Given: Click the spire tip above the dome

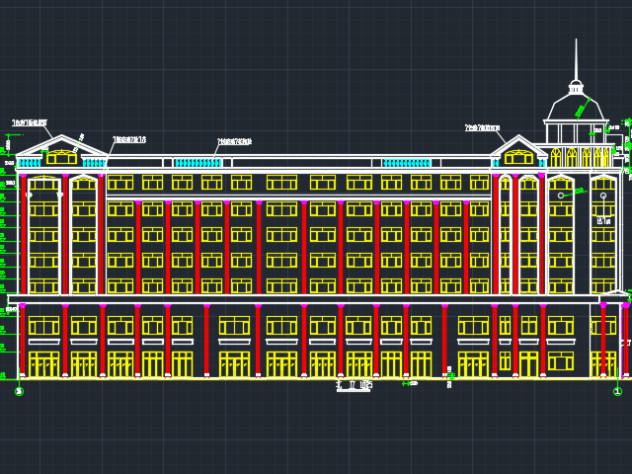Looking at the screenshot, I should [576, 41].
